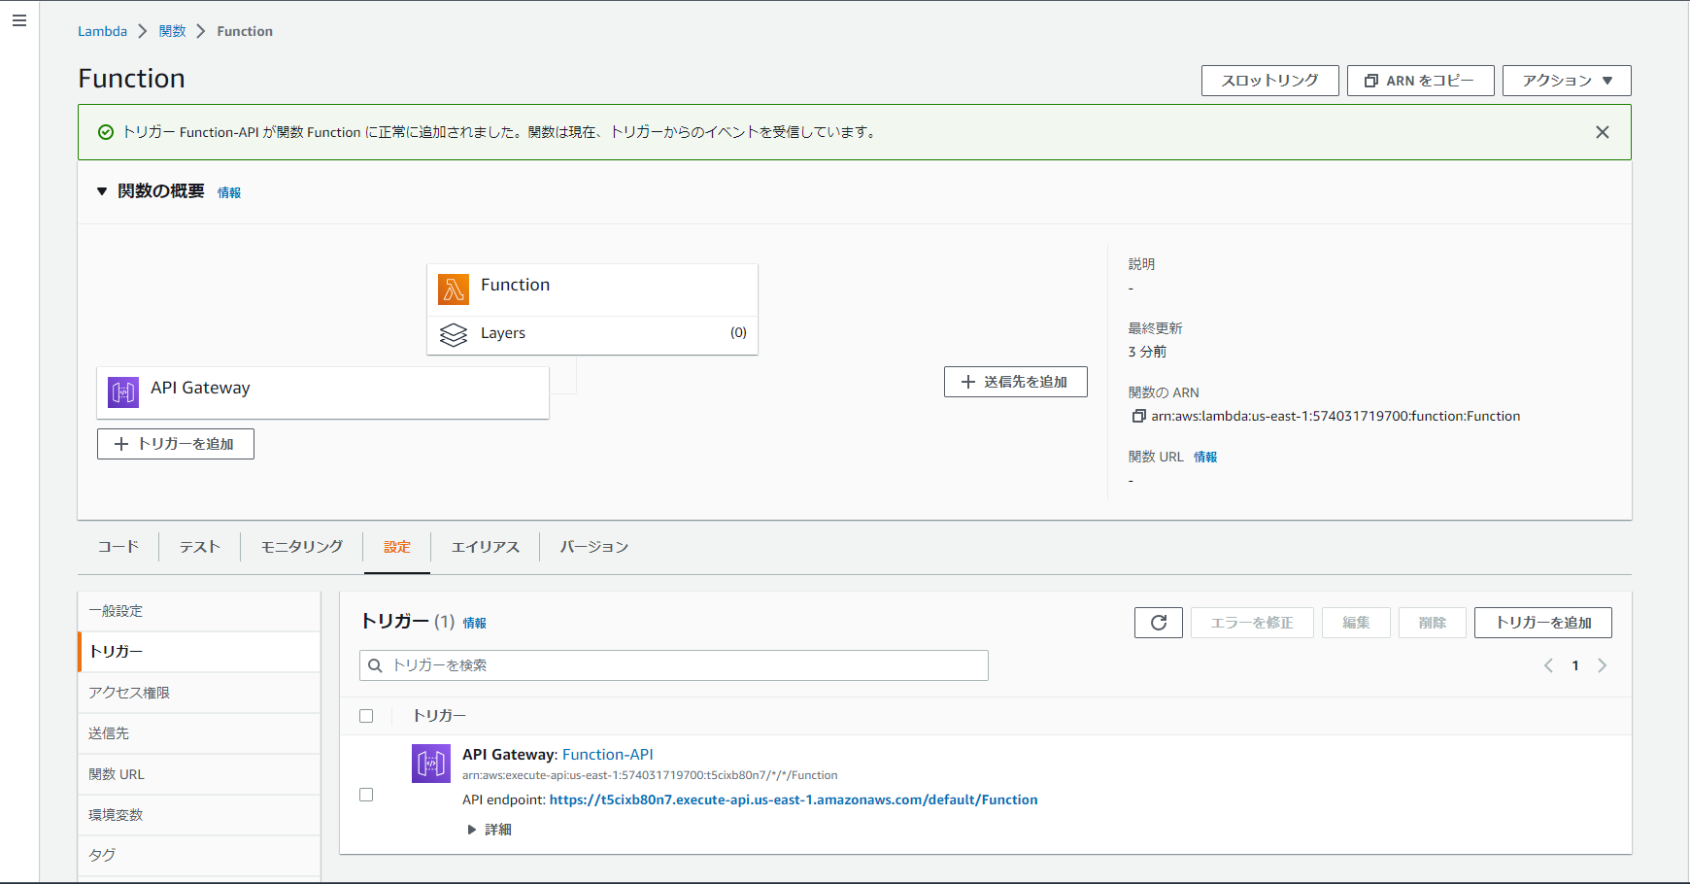This screenshot has height=884, width=1690.
Task: Toggle the select-all checkbox in the trigger table header
Action: 366,715
